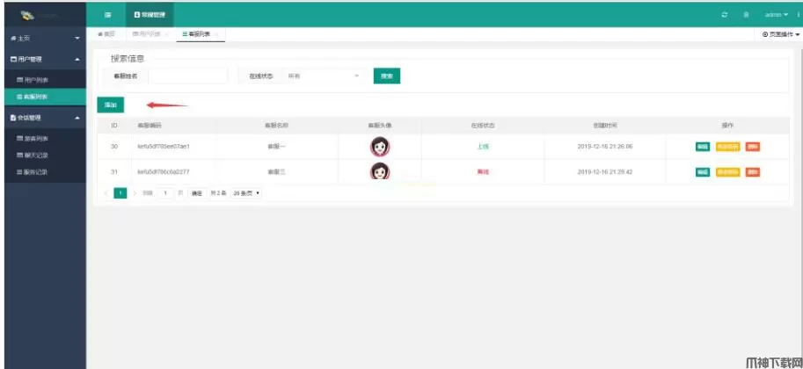This screenshot has width=803, height=369.
Task: Switch to the 客服列表 tab
Action: pos(196,34)
